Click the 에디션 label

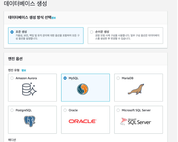click(x=12, y=140)
